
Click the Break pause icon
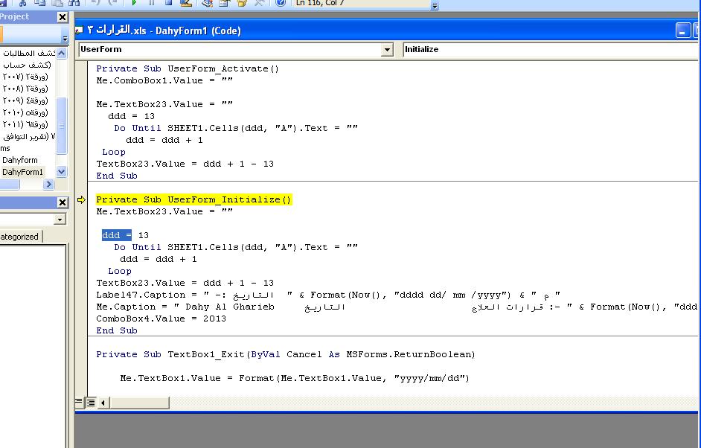[x=152, y=3]
